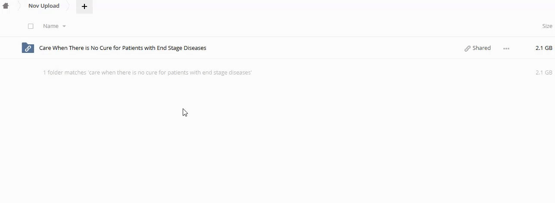The image size is (555, 203).
Task: Tick the select-all checkbox in header
Action: tap(31, 26)
